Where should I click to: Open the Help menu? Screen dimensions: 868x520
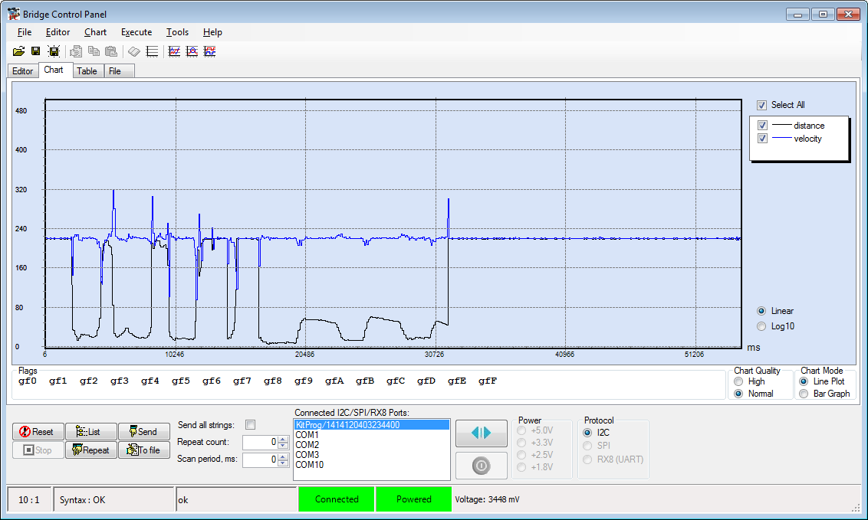pos(212,32)
